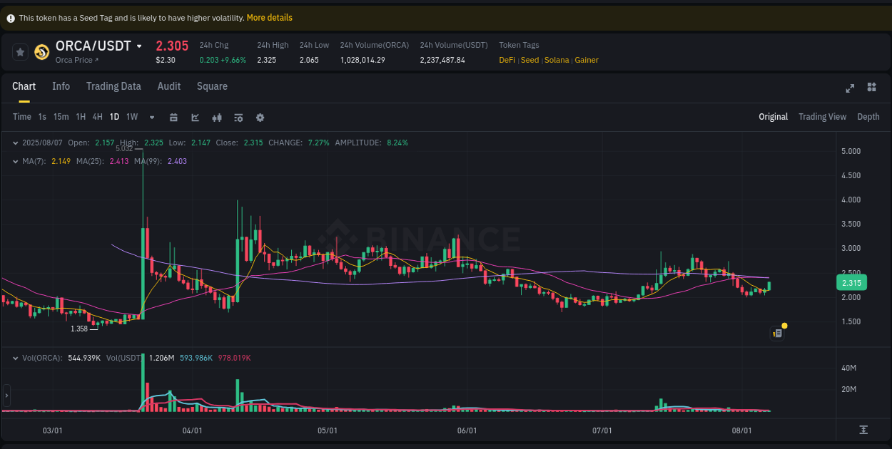Click the date range calendar icon

173,117
